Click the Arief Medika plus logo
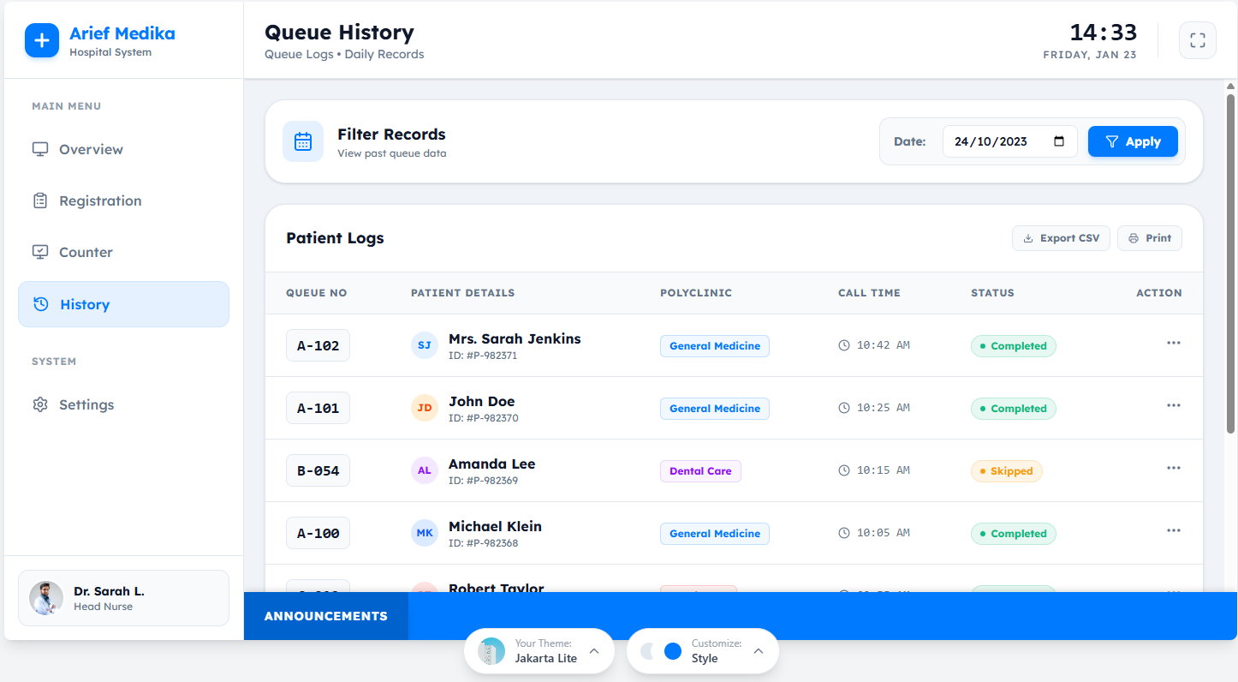This screenshot has height=682, width=1238. point(42,40)
